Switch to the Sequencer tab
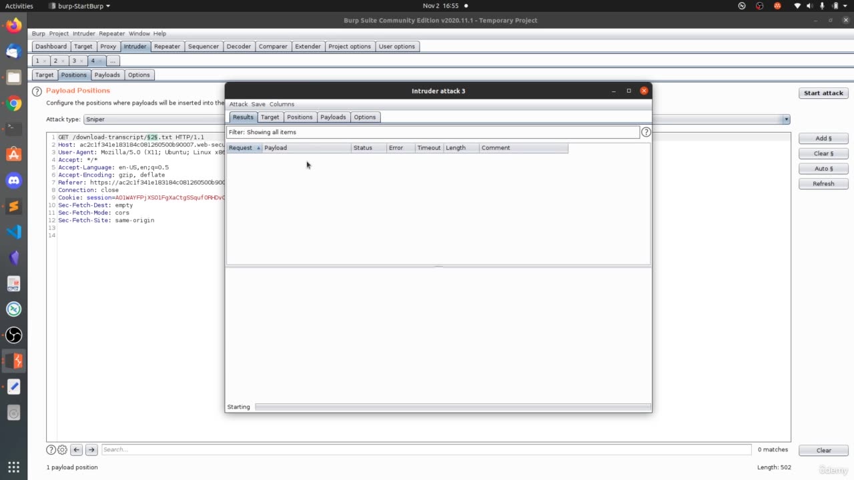The width and height of the screenshot is (854, 480). pyautogui.click(x=203, y=47)
